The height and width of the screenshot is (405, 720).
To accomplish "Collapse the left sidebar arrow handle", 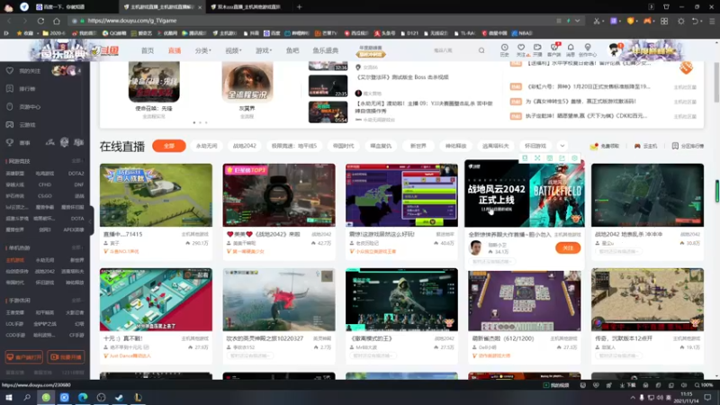I will 91,221.
